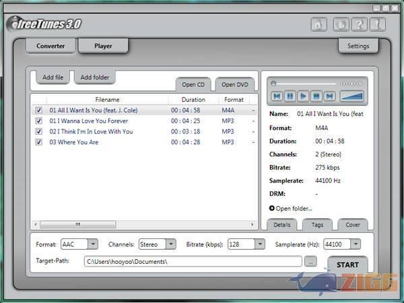Image resolution: width=404 pixels, height=303 pixels.
Task: Toggle checkbox for Where You Are
Action: tap(38, 143)
